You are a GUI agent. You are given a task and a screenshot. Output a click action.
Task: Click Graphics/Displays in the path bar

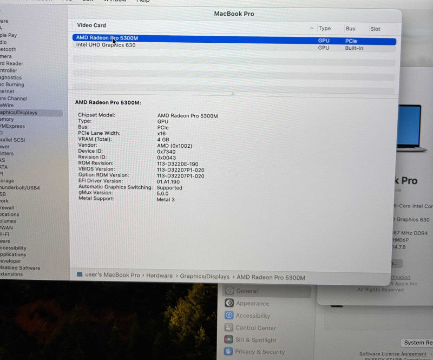[x=205, y=276]
